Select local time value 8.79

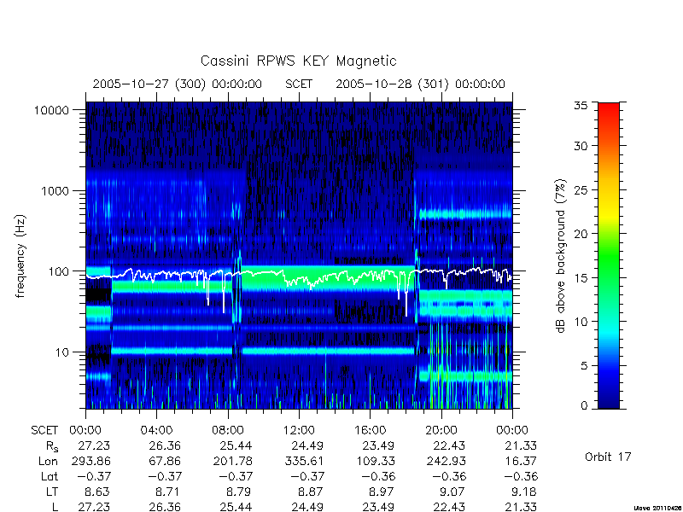pyautogui.click(x=239, y=492)
